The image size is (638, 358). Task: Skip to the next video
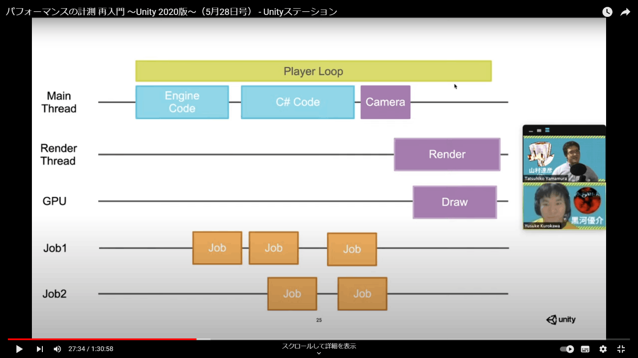pos(40,349)
